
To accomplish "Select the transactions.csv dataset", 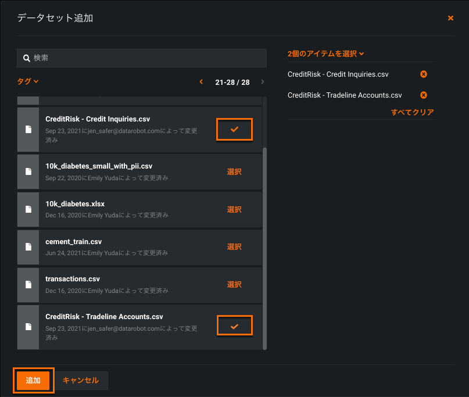I will pyautogui.click(x=234, y=284).
